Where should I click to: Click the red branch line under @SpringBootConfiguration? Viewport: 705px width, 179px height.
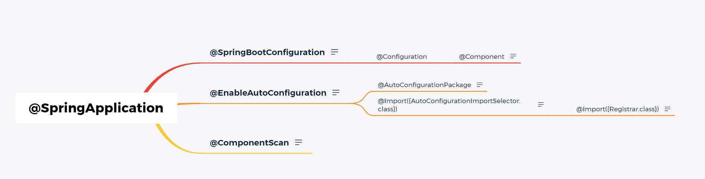[274, 63]
